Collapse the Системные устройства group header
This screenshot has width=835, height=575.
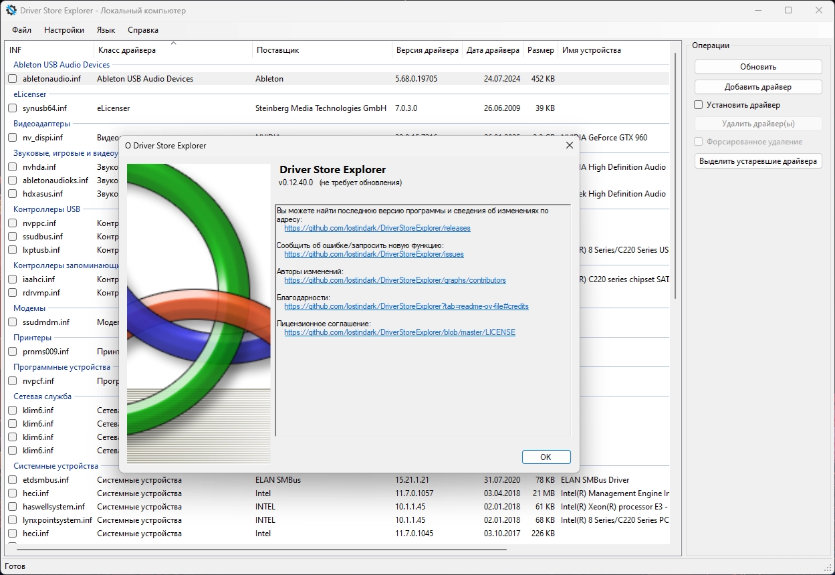click(55, 466)
